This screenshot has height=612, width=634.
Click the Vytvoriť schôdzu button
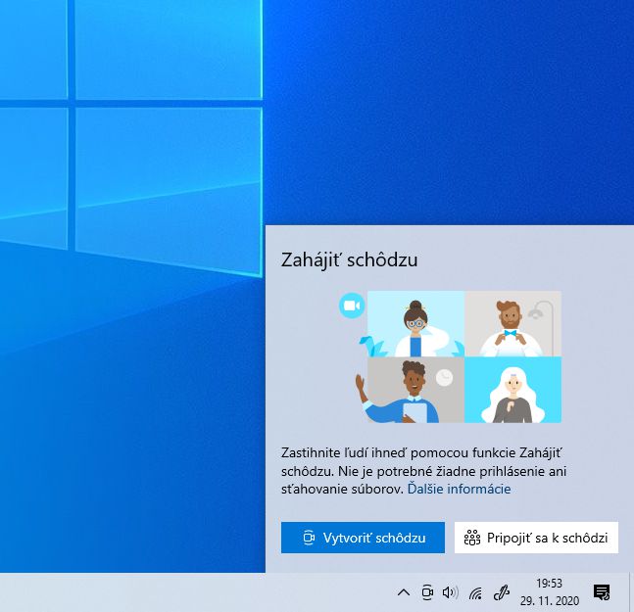(363, 538)
